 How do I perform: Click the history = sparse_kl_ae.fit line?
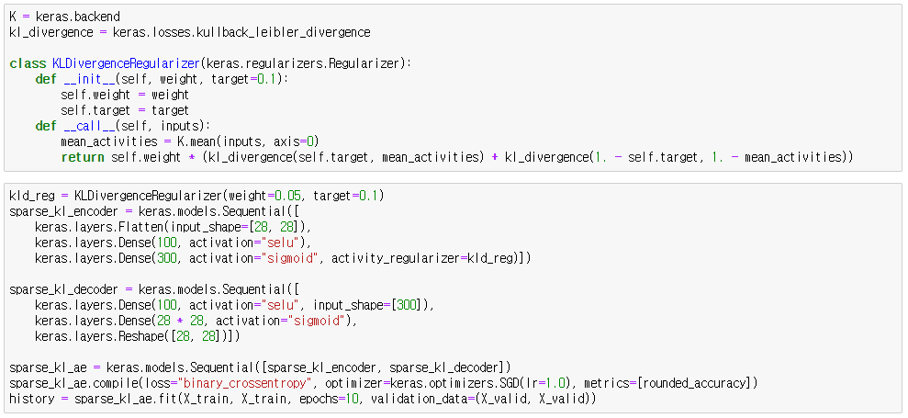(x=303, y=400)
